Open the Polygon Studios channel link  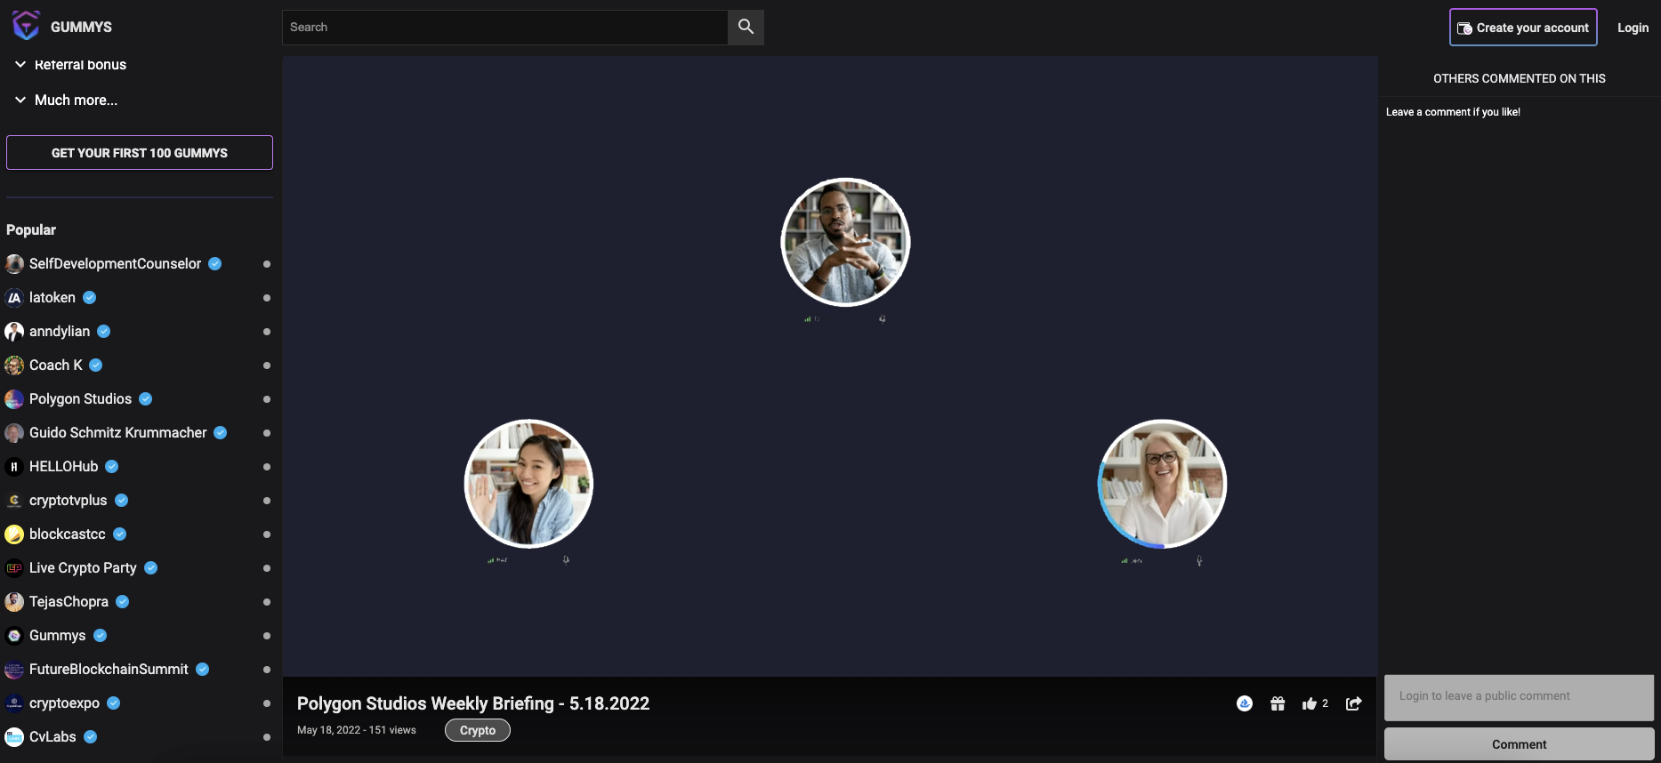(x=80, y=398)
